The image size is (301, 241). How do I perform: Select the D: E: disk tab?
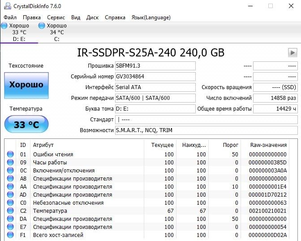pyautogui.click(x=19, y=32)
